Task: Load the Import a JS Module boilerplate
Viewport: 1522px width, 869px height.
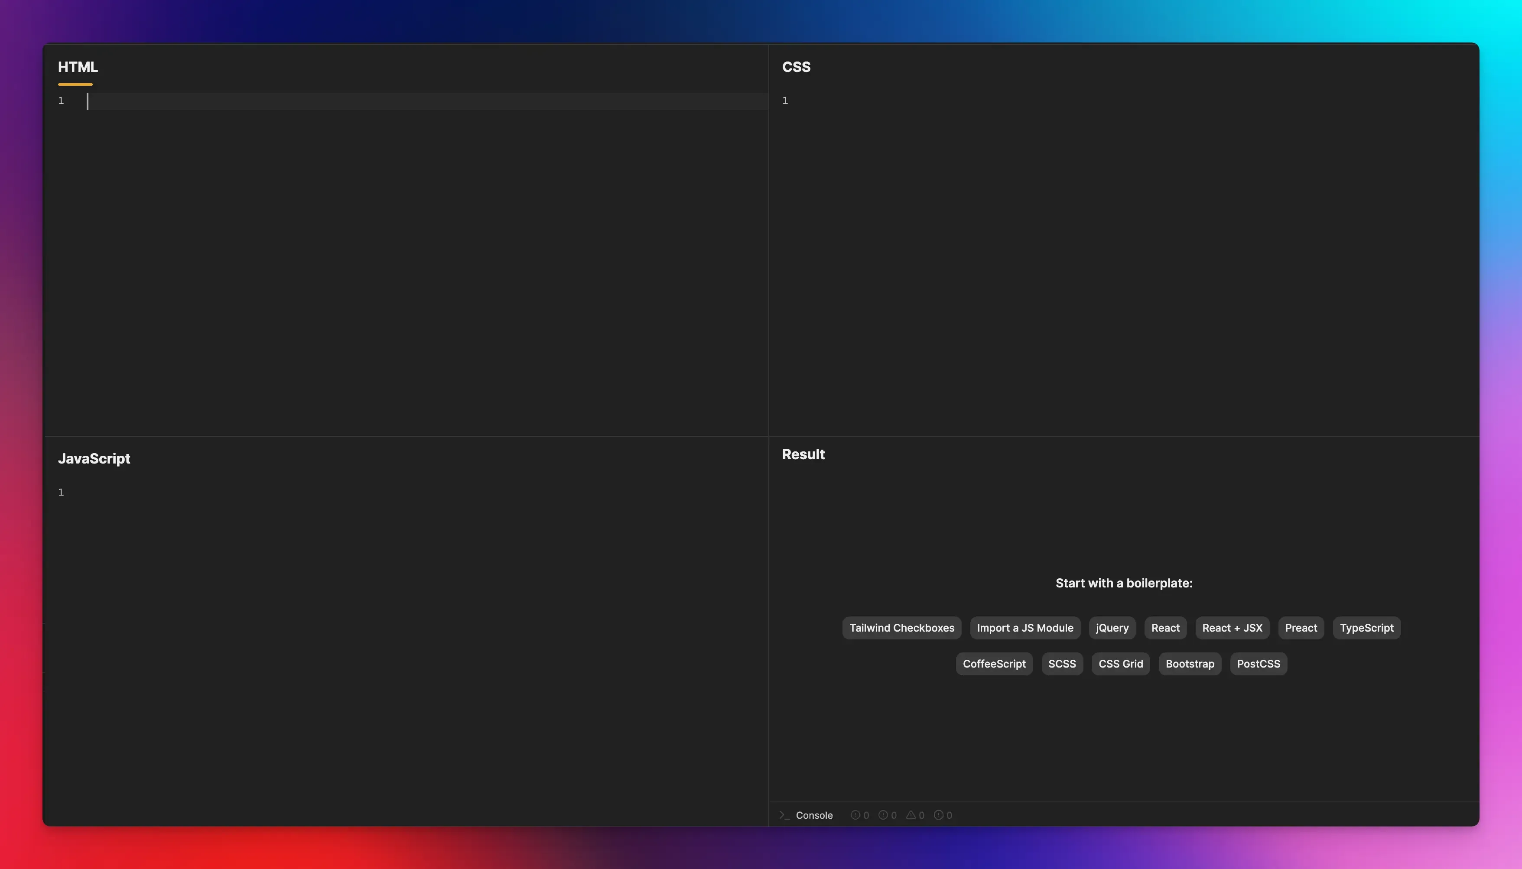Action: 1024,628
